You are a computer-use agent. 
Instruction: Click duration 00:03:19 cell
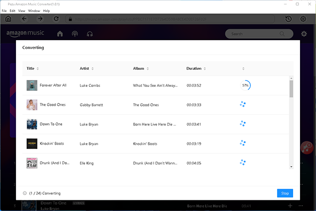pyautogui.click(x=194, y=144)
